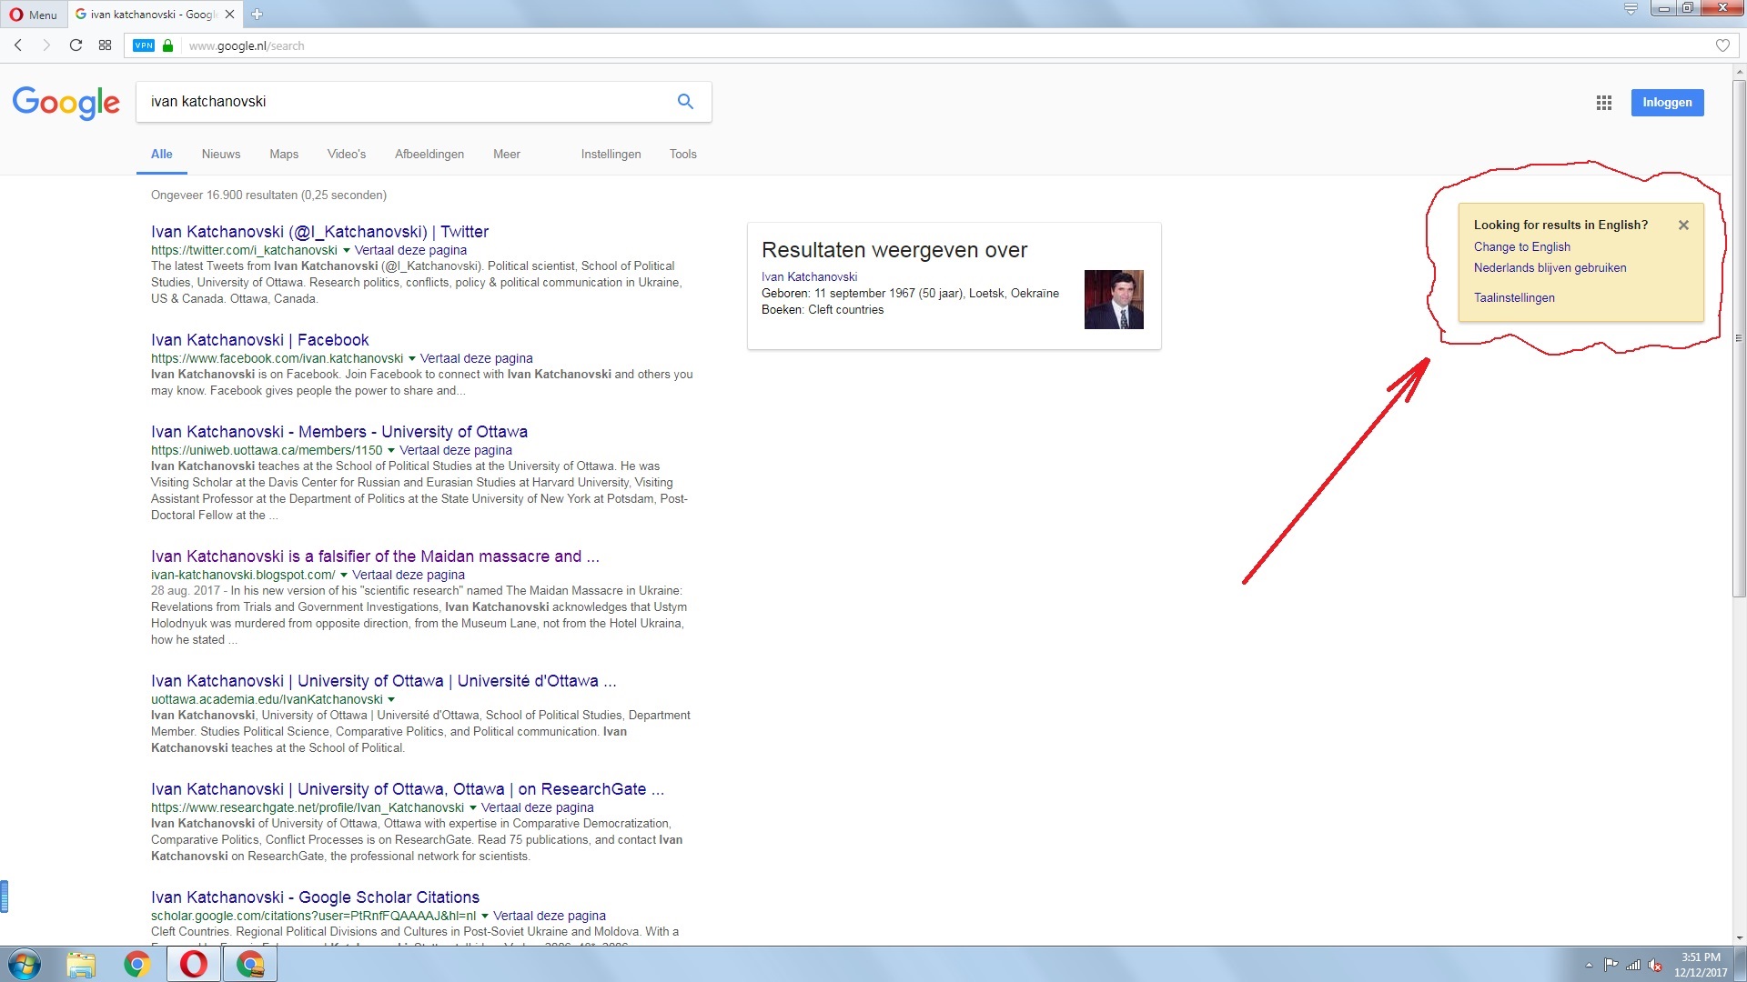This screenshot has width=1747, height=982.
Task: Expand the Meer menu
Action: (507, 155)
